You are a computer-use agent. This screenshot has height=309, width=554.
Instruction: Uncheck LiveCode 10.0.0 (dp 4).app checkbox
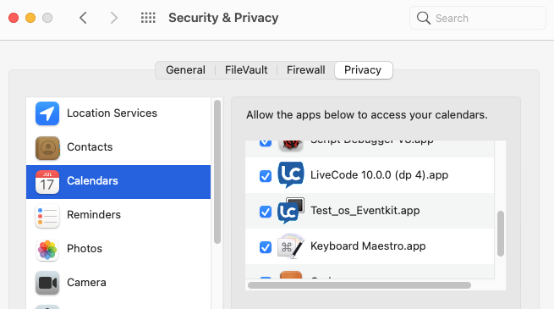point(266,176)
